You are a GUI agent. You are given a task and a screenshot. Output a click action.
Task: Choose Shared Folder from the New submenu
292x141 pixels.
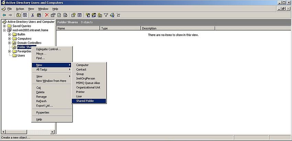coord(85,101)
